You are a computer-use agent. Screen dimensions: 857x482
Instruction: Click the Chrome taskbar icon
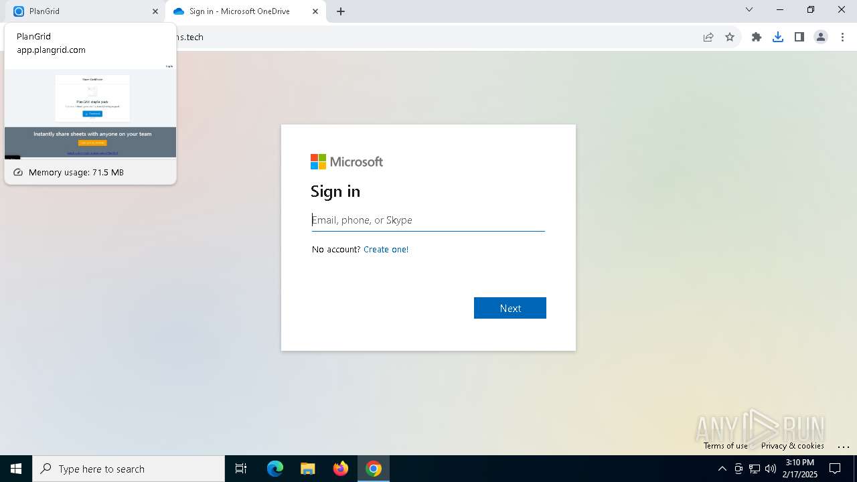pos(374,469)
